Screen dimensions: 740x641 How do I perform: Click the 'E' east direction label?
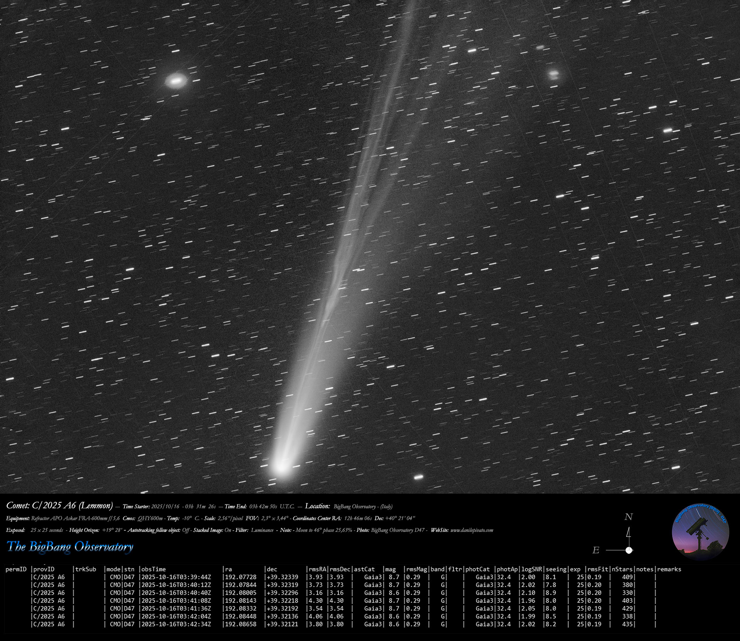pos(596,550)
